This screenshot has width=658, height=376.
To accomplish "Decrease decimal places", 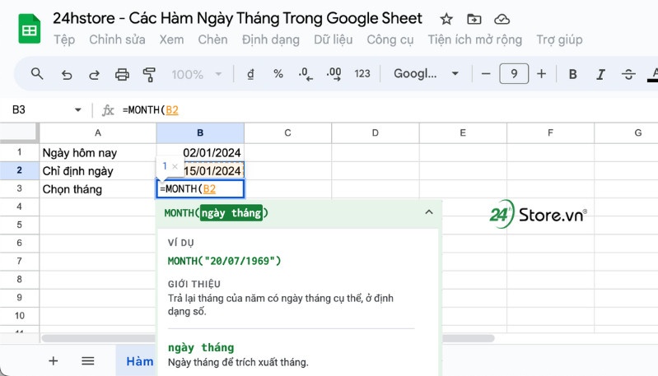I will click(x=306, y=74).
